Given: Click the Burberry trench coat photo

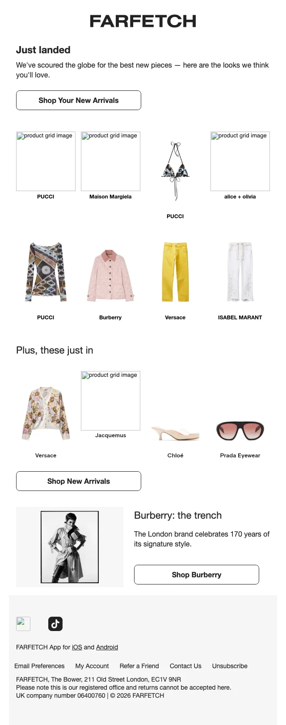Looking at the screenshot, I should pyautogui.click(x=70, y=547).
